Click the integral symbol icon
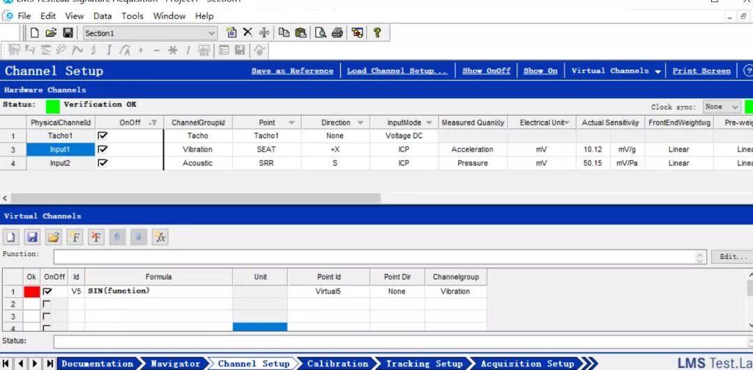This screenshot has width=753, height=370. tap(109, 50)
